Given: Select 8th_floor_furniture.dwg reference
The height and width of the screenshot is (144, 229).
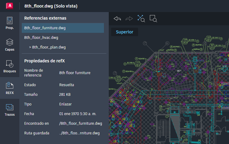Looking at the screenshot, I should (x=63, y=28).
